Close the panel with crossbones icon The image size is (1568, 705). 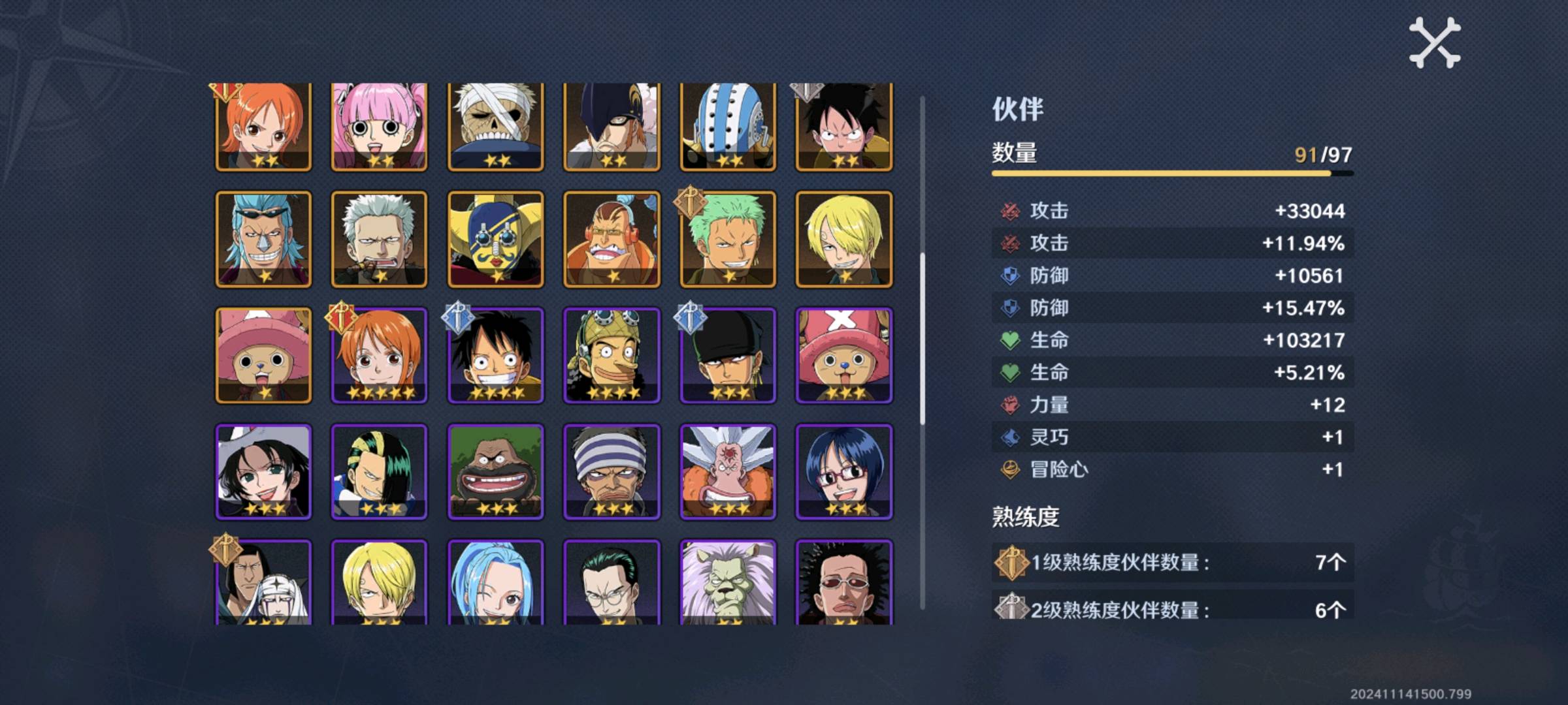point(1435,43)
